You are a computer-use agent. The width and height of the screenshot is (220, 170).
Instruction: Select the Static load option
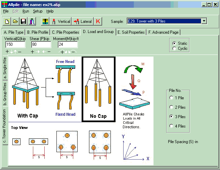coord(174,43)
